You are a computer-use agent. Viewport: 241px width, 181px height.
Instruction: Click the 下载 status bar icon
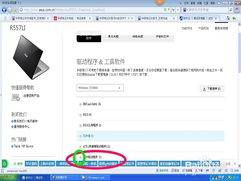199,170
